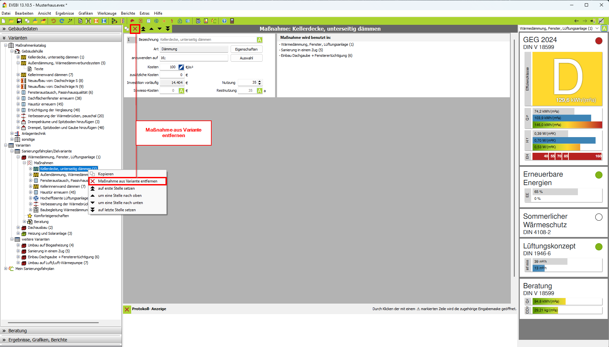Expand the Anlagentechnik tree node
Image resolution: width=609 pixels, height=347 pixels.
(12, 134)
